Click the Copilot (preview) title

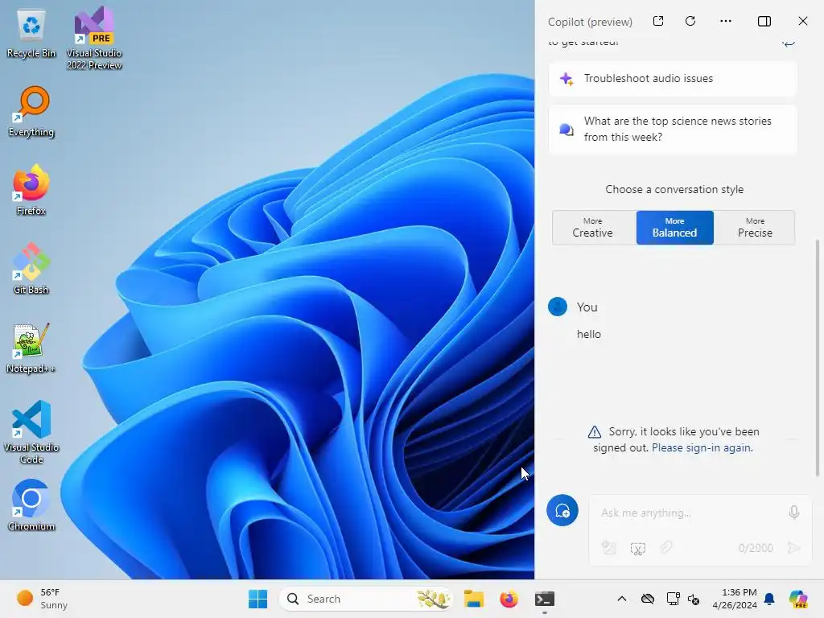(x=590, y=22)
